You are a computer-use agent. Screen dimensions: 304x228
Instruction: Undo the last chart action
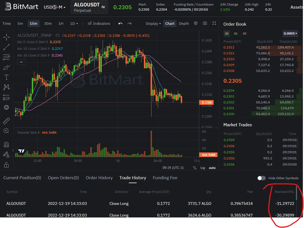120,23
